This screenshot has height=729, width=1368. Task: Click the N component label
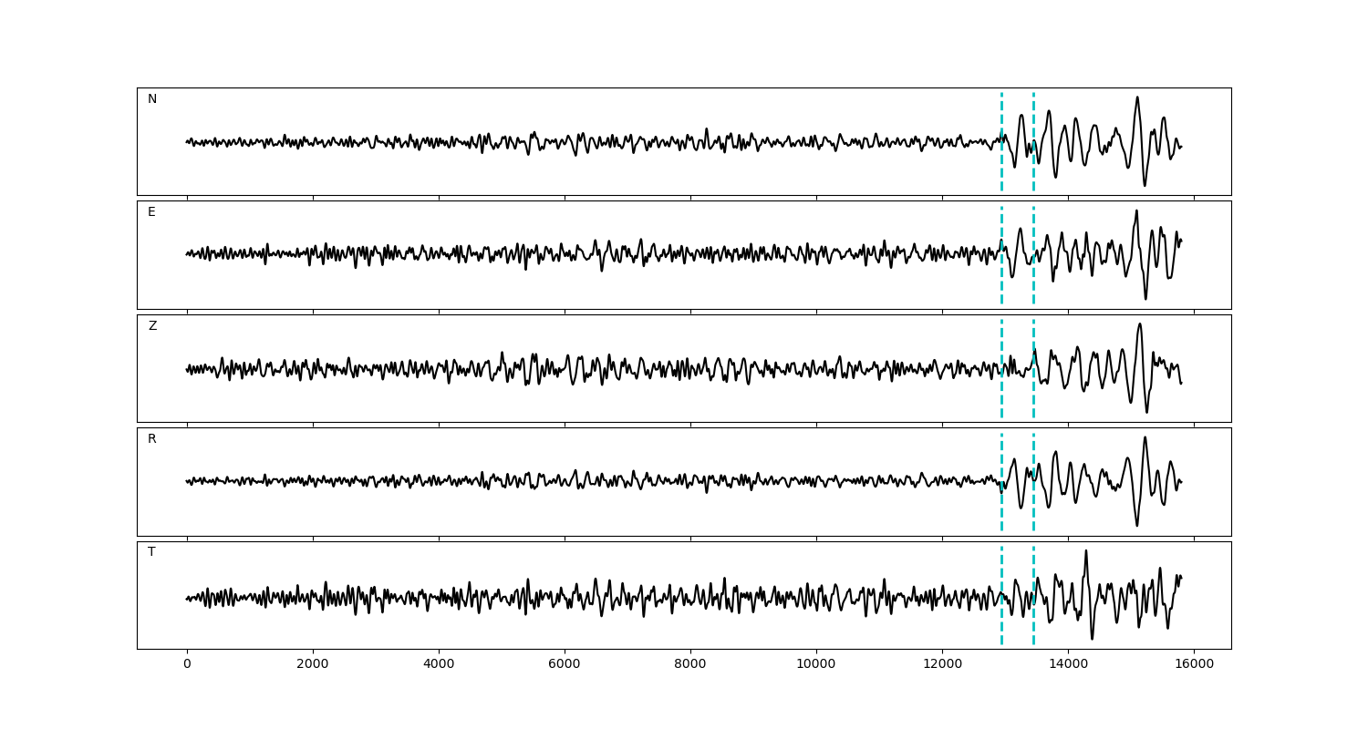click(x=152, y=99)
